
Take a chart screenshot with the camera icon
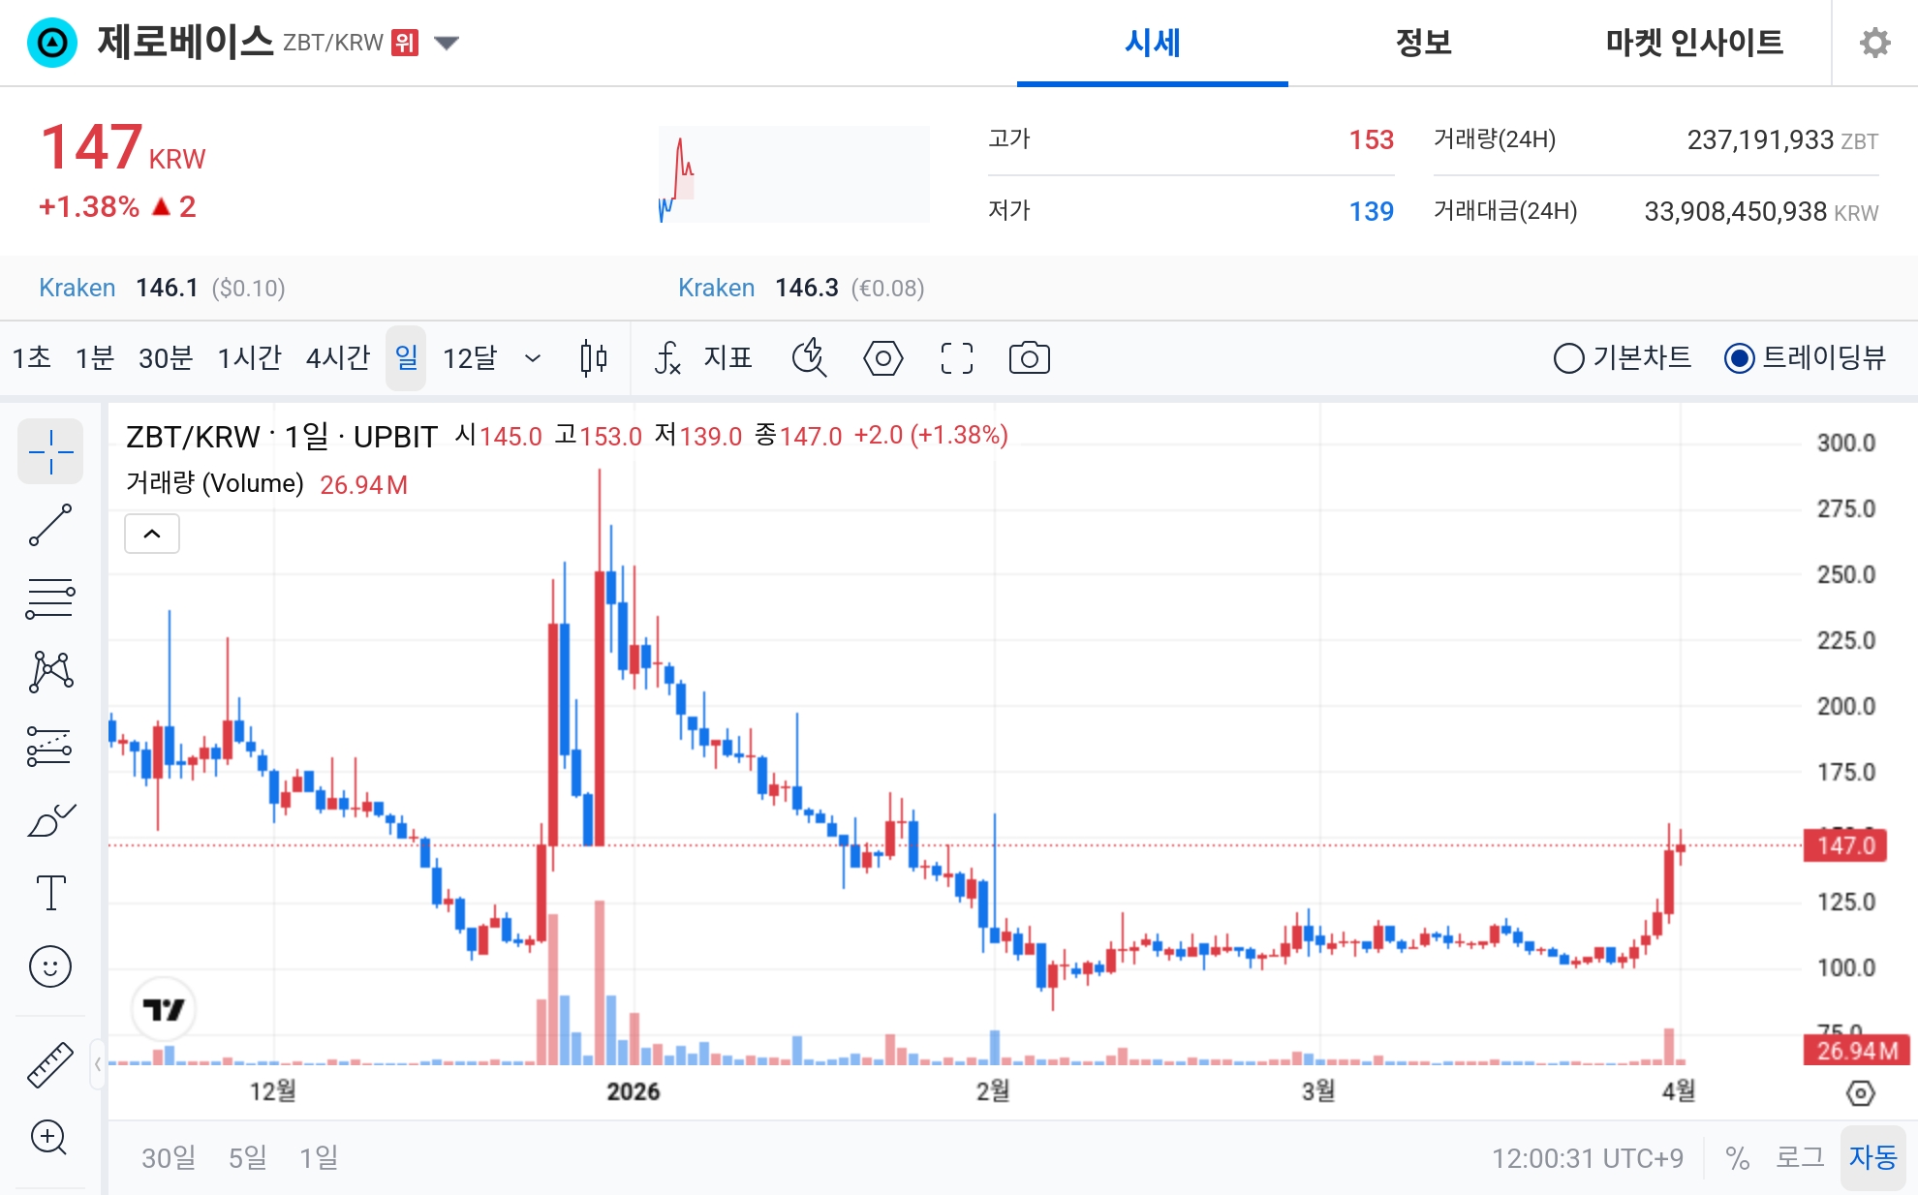point(1030,358)
